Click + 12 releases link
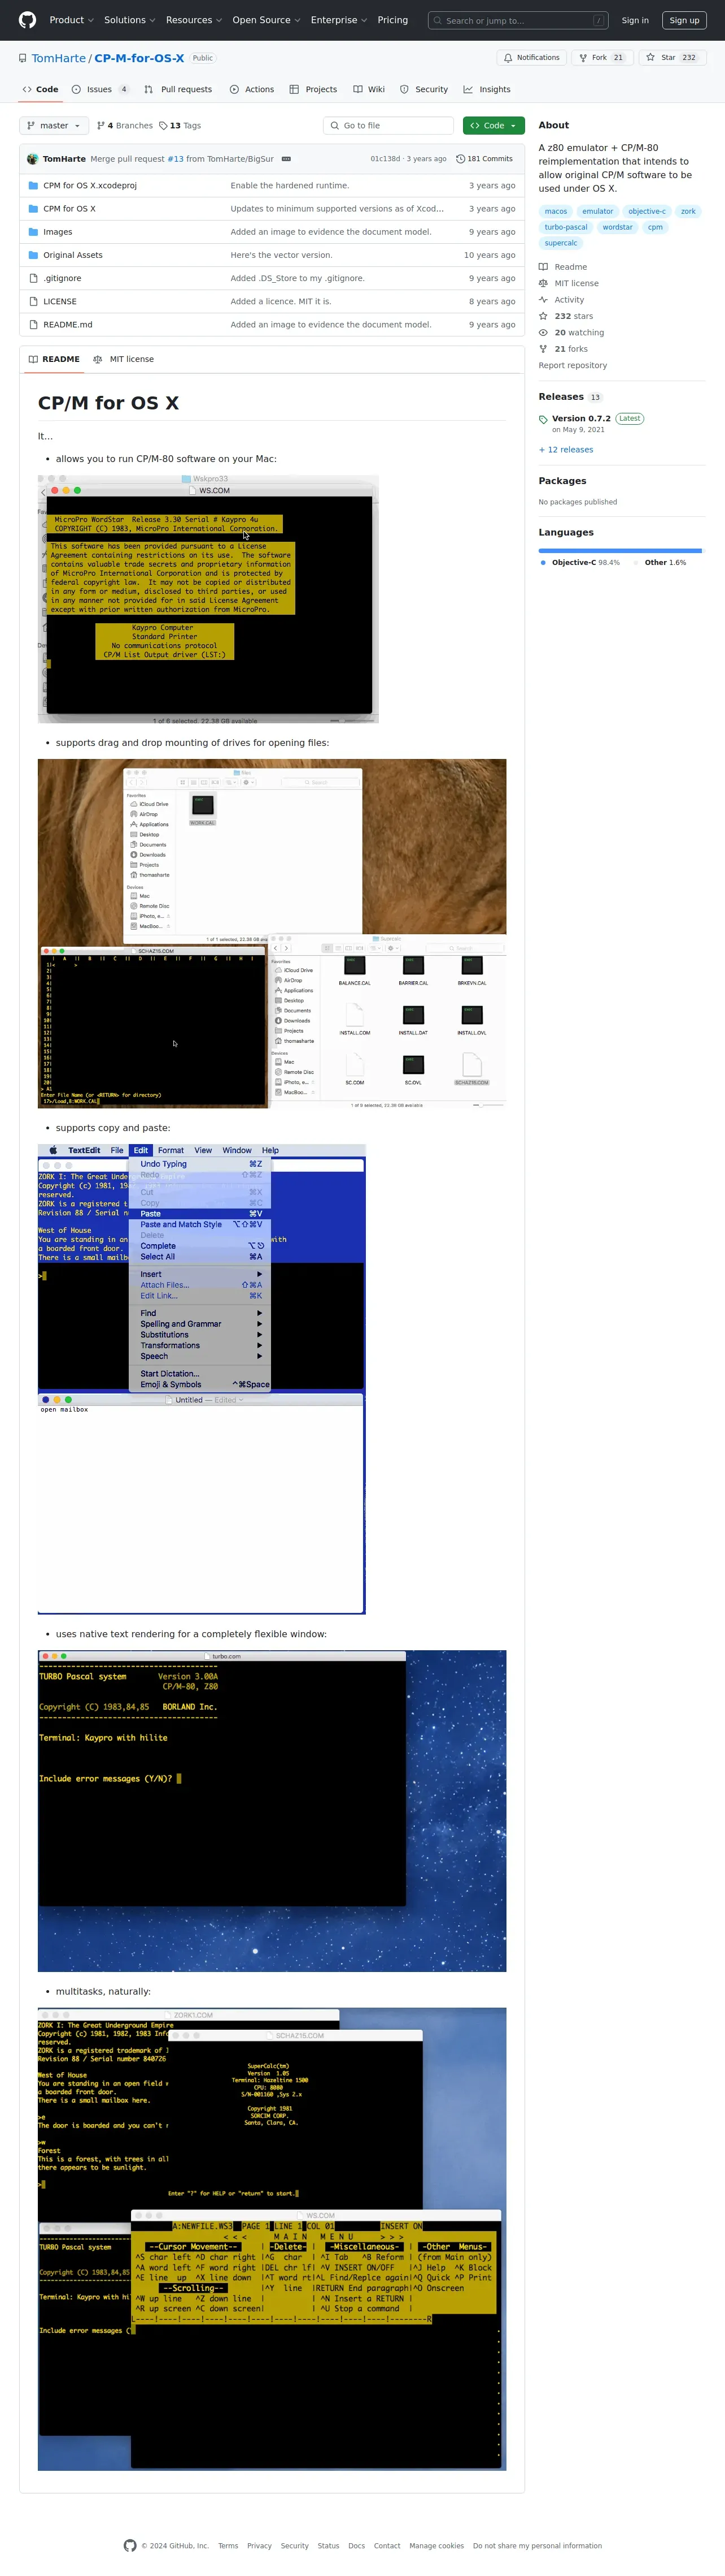The height and width of the screenshot is (2576, 725). click(566, 450)
